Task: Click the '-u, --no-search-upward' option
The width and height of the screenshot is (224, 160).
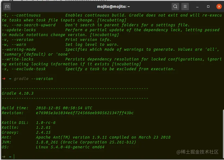Action: (29, 25)
